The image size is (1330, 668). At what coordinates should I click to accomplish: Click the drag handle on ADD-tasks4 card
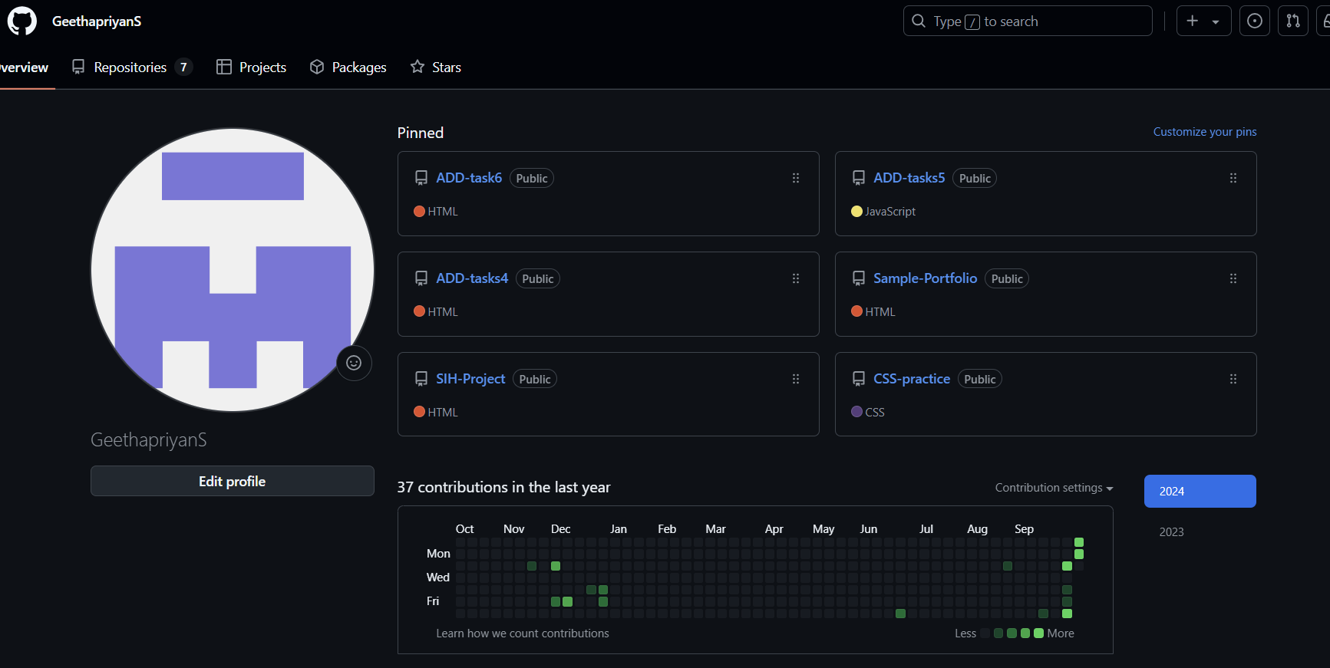pos(796,278)
